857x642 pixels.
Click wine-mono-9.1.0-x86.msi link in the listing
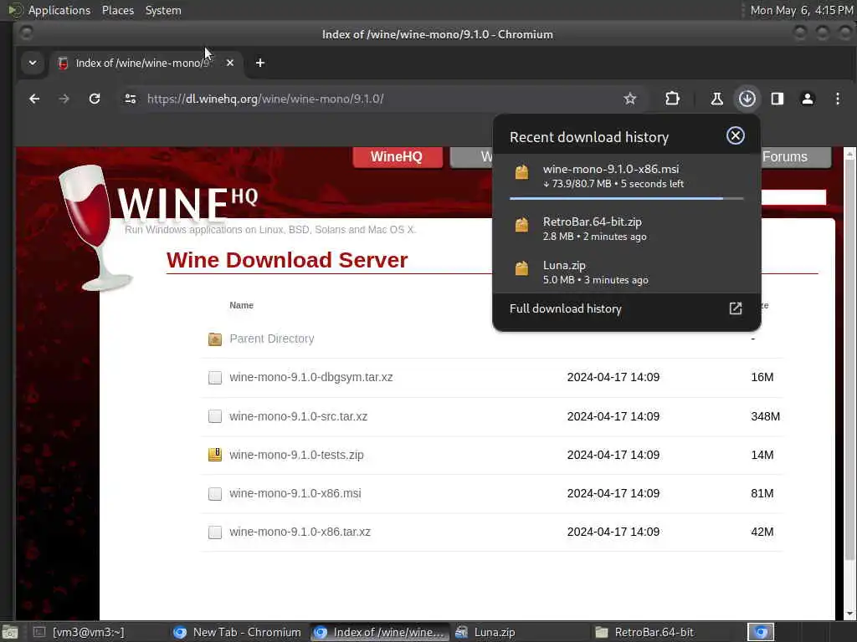295,493
